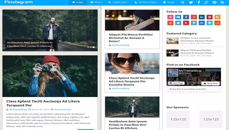
Task: Open the sunglasses woman post image
Action: coord(132,63)
